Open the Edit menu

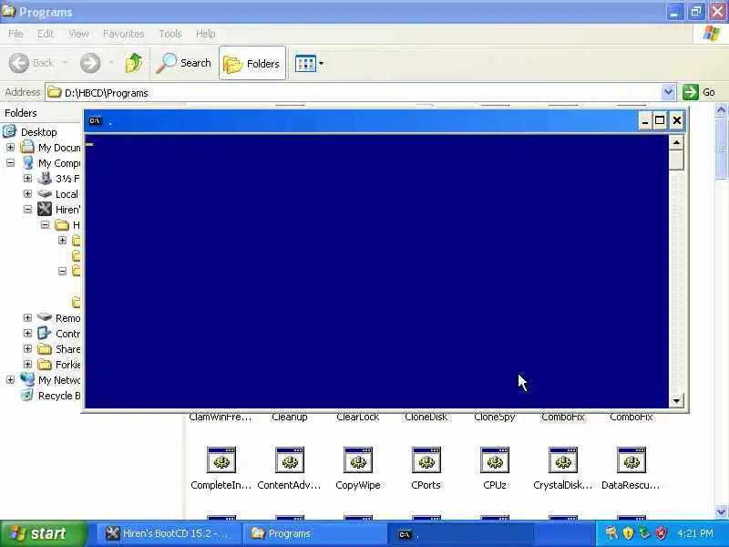click(x=45, y=34)
